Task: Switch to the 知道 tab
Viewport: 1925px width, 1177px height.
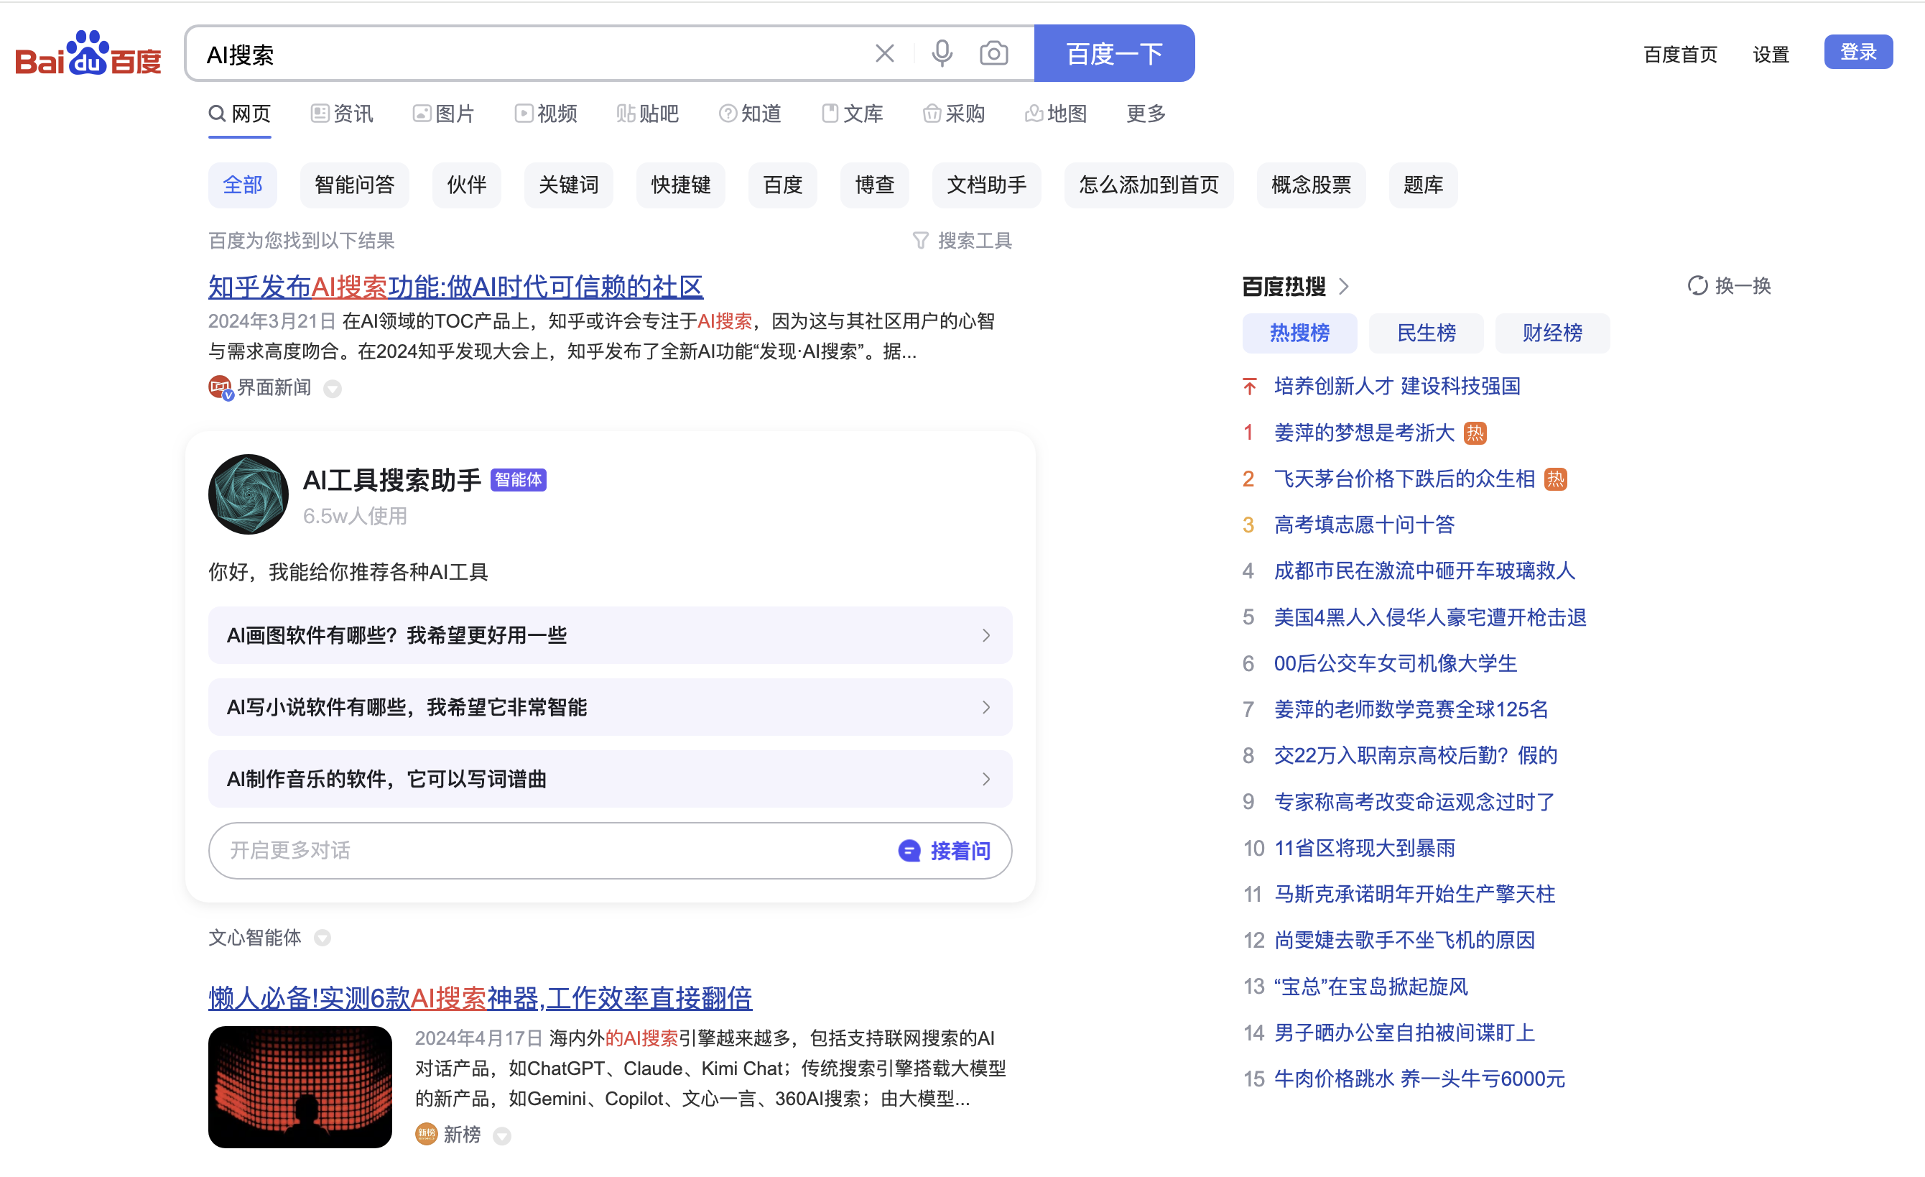Action: pos(750,114)
